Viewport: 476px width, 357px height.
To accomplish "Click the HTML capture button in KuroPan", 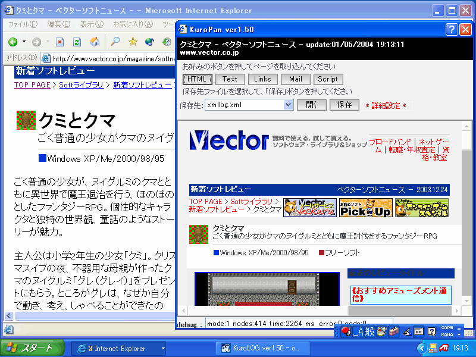I will (x=198, y=79).
